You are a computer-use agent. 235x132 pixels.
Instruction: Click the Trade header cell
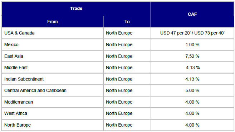pos(76,9)
